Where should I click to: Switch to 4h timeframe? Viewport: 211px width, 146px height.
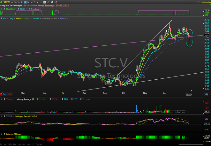pyautogui.click(x=22, y=2)
